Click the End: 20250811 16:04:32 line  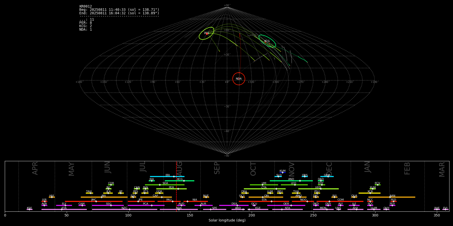coord(119,13)
